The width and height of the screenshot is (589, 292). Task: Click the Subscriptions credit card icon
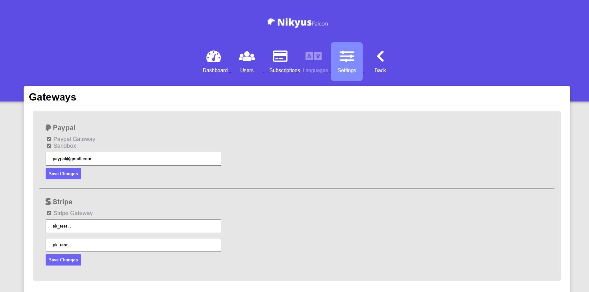click(280, 56)
